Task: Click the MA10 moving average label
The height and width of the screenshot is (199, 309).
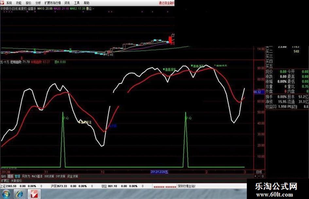Action: tap(45, 9)
